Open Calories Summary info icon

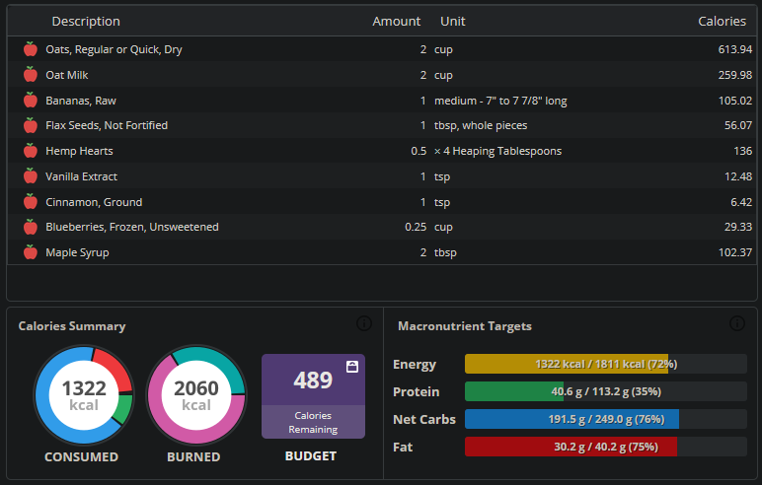click(364, 323)
